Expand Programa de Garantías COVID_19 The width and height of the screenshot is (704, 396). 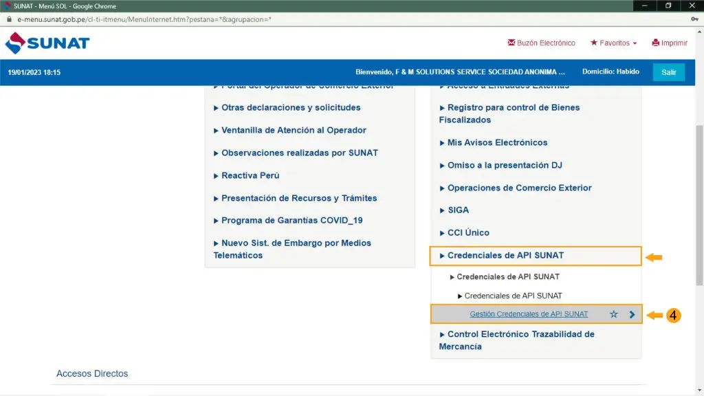(288, 221)
